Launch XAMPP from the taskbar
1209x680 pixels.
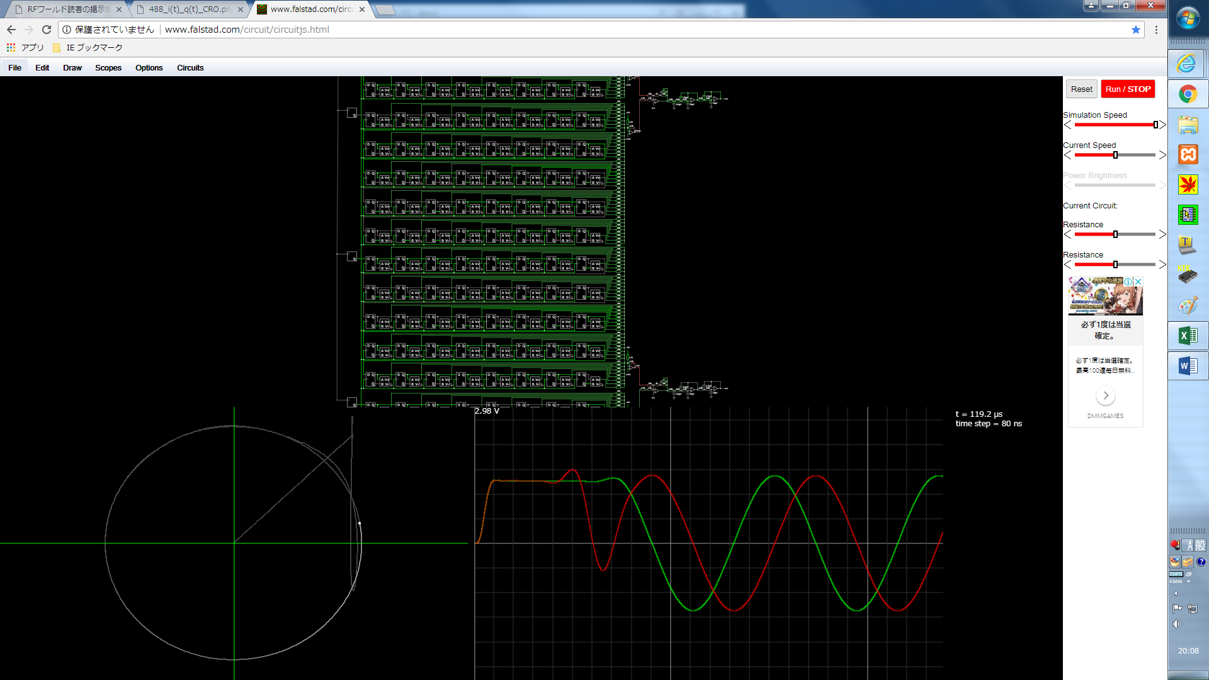(1188, 154)
